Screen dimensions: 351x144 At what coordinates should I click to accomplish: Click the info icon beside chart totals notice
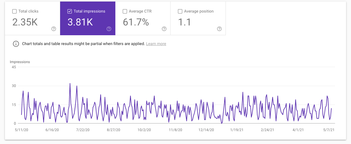16,44
